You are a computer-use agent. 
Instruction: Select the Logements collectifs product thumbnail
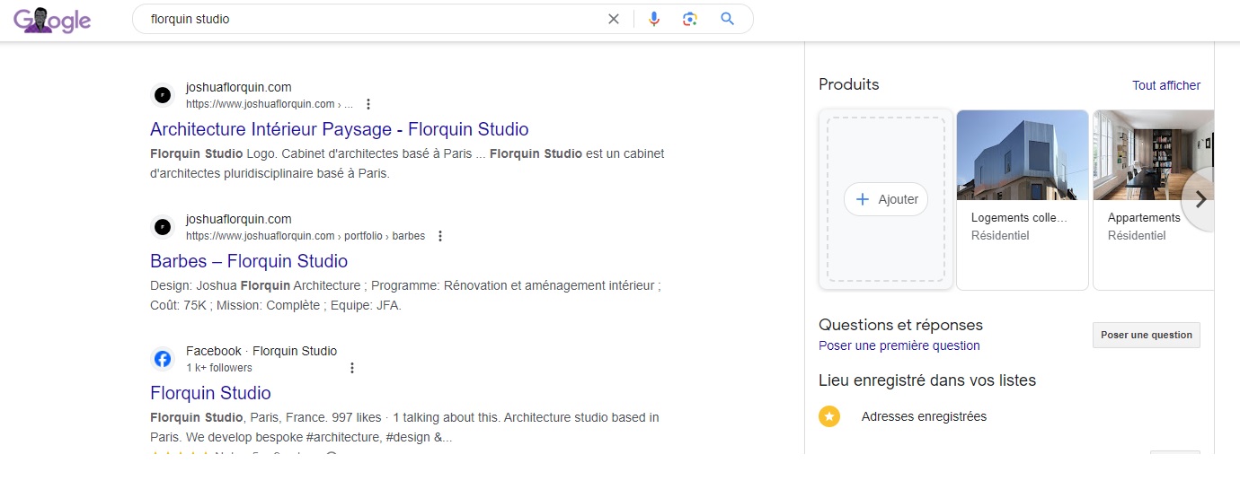(1023, 155)
